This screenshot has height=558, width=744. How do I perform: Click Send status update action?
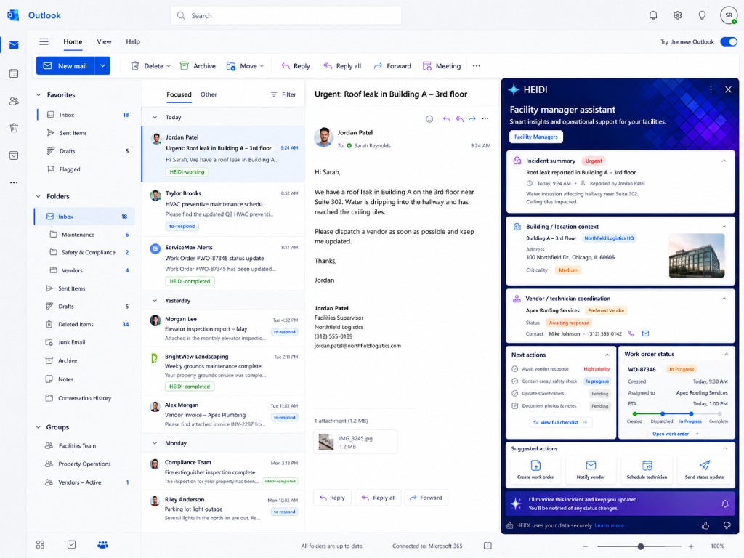(704, 470)
